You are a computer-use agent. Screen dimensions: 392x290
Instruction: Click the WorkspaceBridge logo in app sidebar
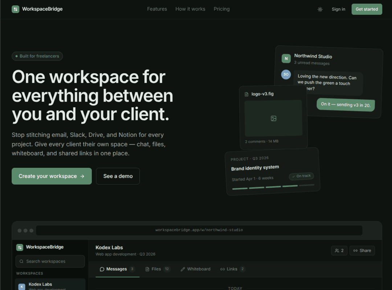(20, 247)
